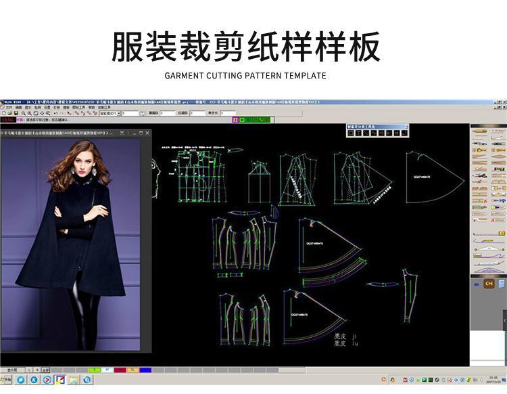Screen dimensions: 507x394
Task: Maximize the model photo reference window
Action: tap(141, 133)
